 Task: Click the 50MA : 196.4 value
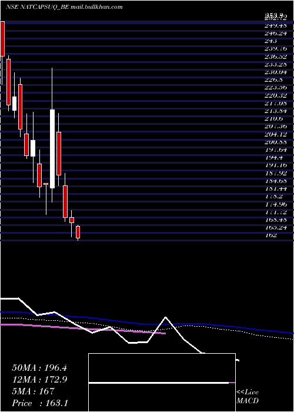pos(39,368)
